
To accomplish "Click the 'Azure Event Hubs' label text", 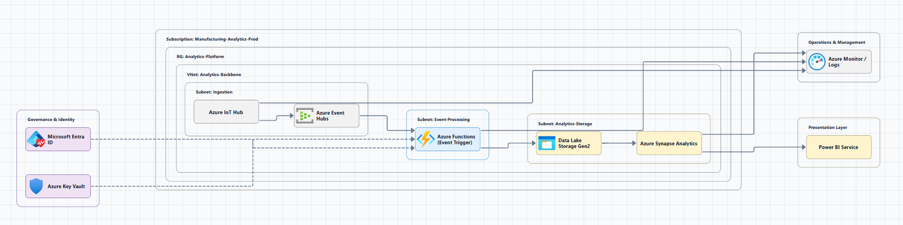I will coord(330,116).
